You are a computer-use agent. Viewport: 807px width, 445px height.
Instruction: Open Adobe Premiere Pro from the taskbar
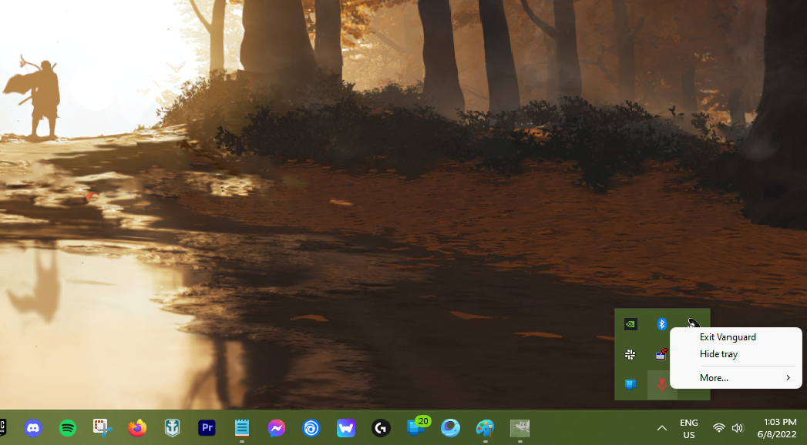tap(207, 428)
